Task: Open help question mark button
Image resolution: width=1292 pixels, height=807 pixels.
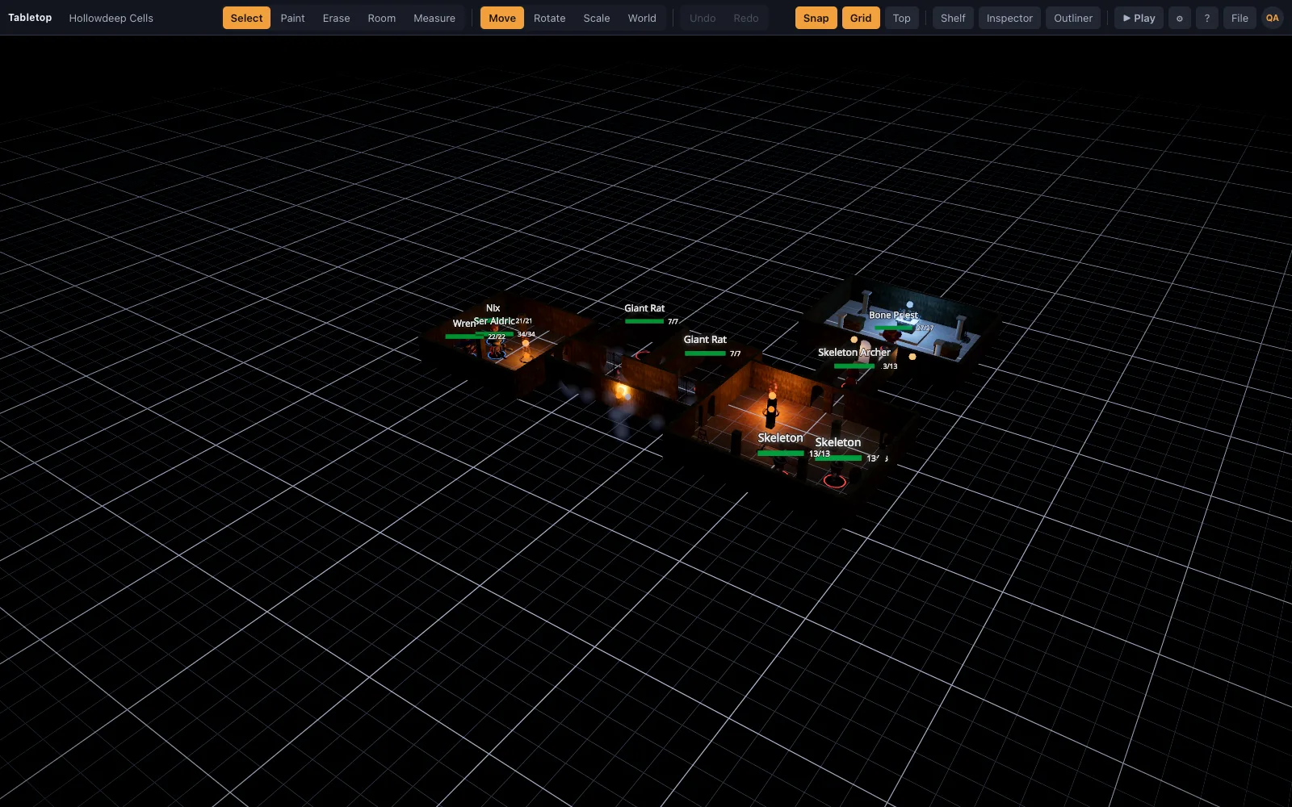Action: (1207, 18)
